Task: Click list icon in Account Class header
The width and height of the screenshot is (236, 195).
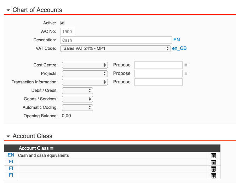Action: pos(52,148)
